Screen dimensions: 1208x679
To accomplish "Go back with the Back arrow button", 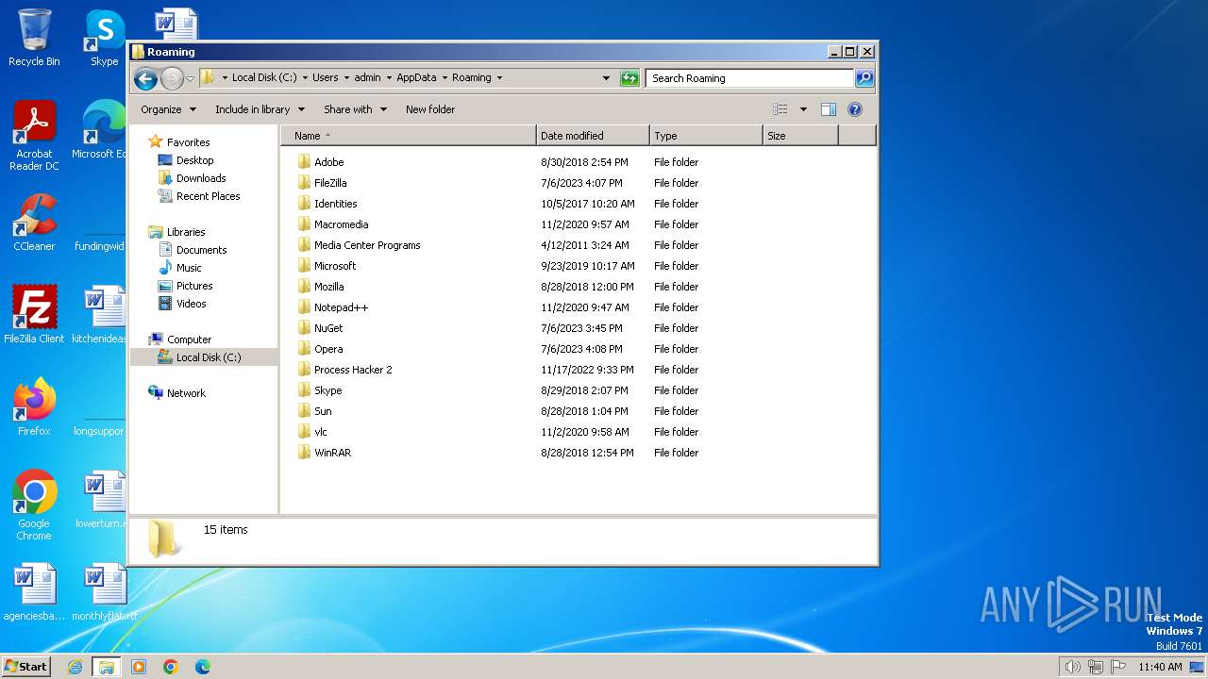I will pos(145,78).
